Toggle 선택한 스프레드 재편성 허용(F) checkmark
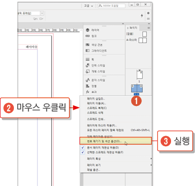195x186 pixels. click(x=82, y=152)
